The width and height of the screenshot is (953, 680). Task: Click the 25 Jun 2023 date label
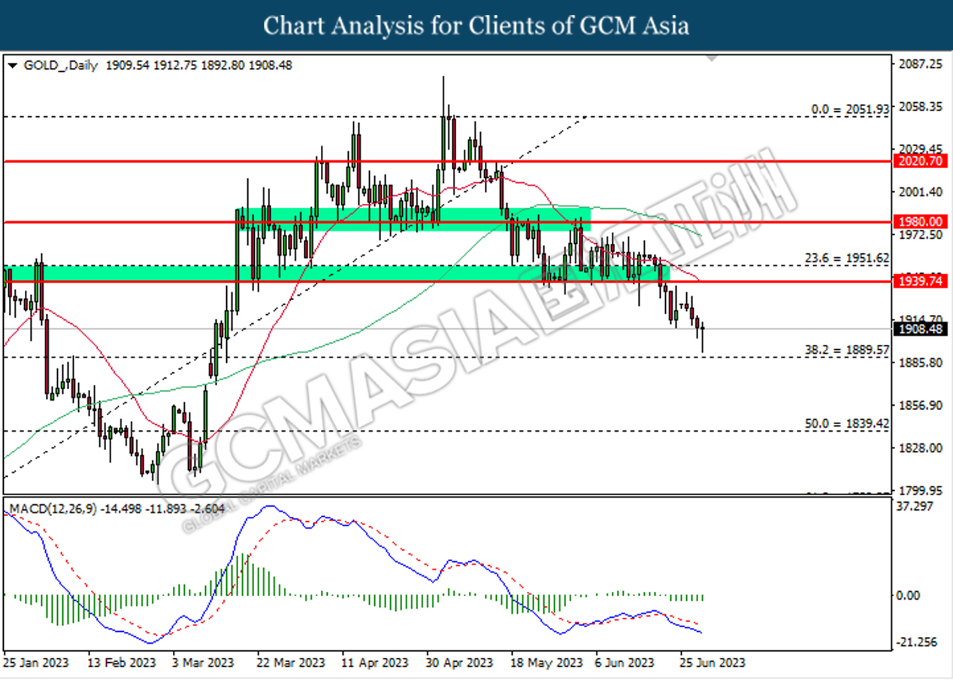pos(712,662)
